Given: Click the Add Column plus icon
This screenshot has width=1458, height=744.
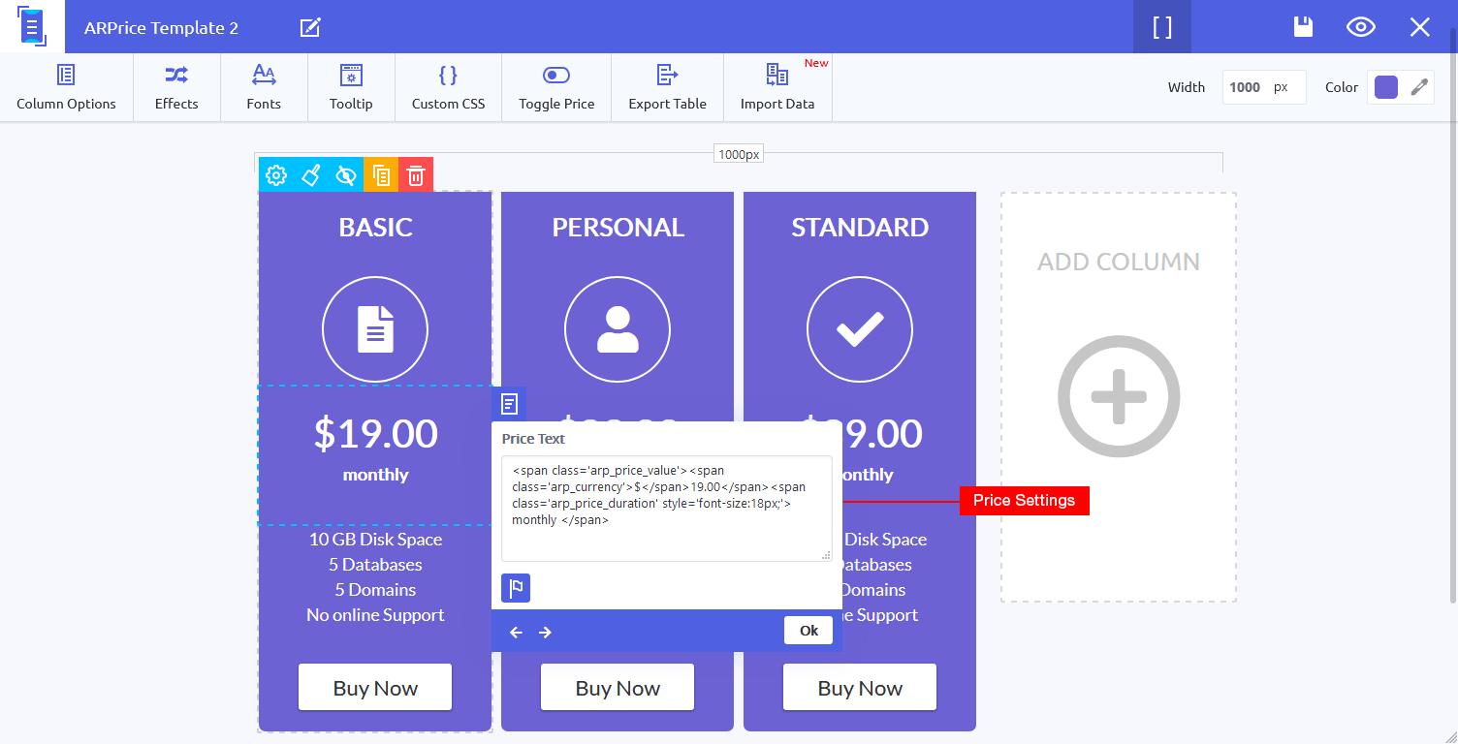Looking at the screenshot, I should click(x=1119, y=396).
